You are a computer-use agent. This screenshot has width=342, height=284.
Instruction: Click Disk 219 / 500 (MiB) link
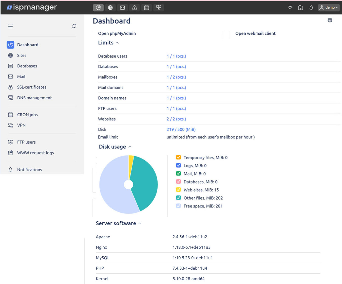[x=181, y=129]
